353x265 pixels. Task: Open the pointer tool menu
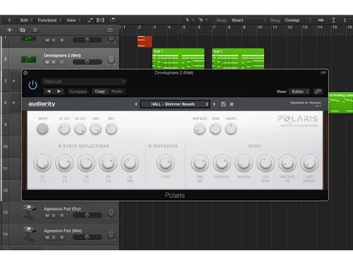[190, 20]
